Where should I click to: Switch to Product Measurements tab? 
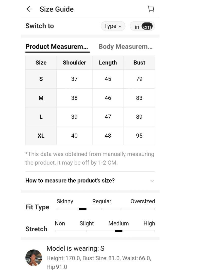(x=57, y=47)
